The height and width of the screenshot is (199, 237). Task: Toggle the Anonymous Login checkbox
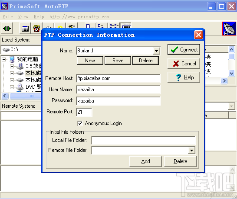point(80,123)
